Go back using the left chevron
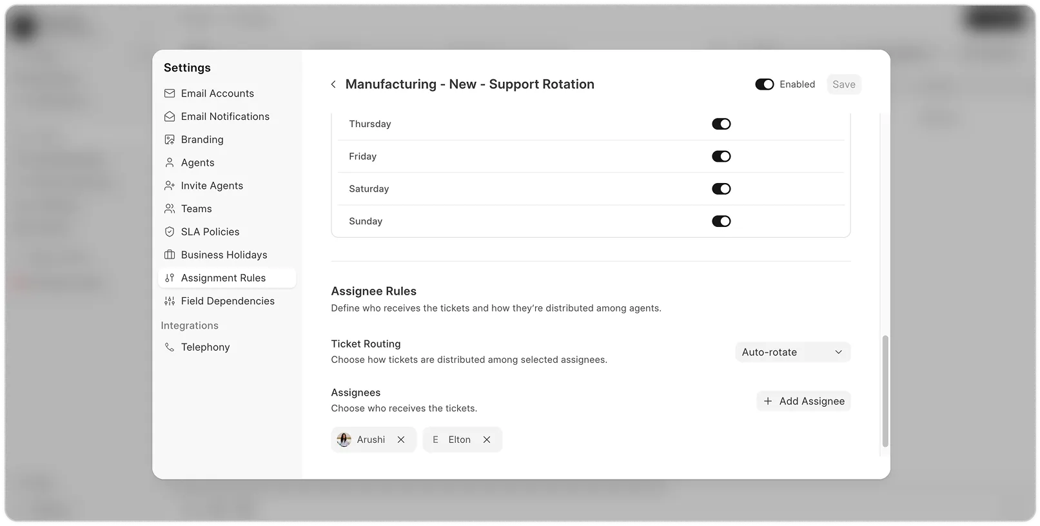 tap(333, 84)
